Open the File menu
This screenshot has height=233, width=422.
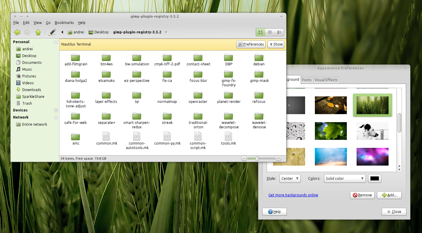point(16,23)
